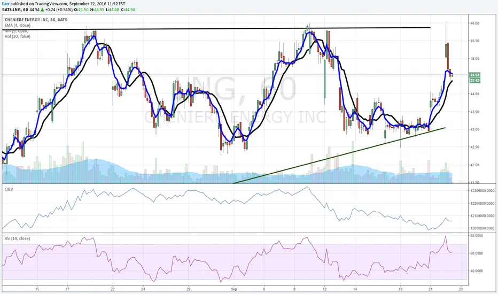Screen dimensions: 498x294
Task: Click the 8 date axis label
Action: (x=294, y=289)
